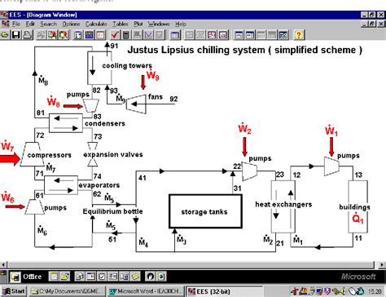The width and height of the screenshot is (386, 297).
Task: Click the window icon with blue title bar
Action: click(175, 35)
